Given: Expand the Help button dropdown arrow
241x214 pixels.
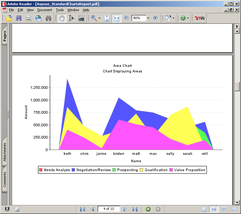Looking at the screenshot, I should 188,18.
